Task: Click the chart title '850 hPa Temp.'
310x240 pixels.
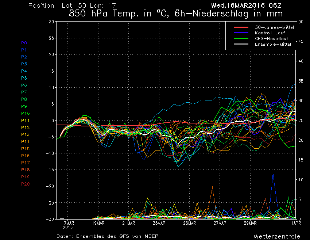Action: [103, 14]
